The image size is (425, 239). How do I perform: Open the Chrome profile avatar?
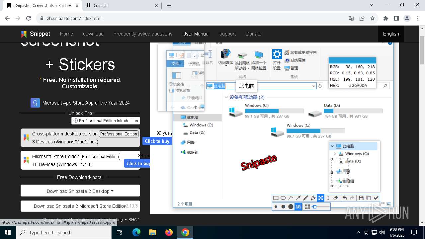pyautogui.click(x=407, y=18)
